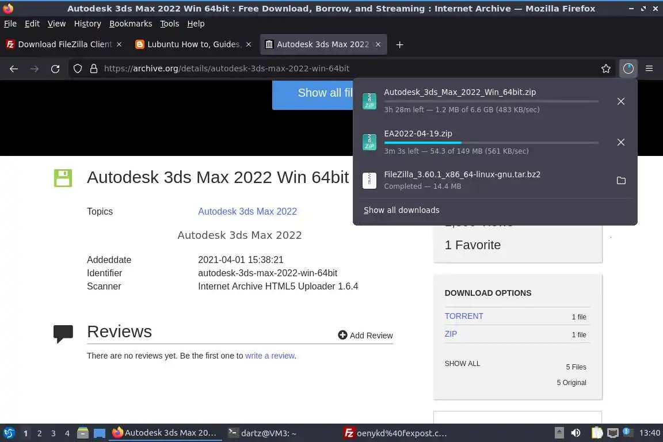Click the Autodesk zip download progress bar
This screenshot has width=663, height=442.
click(x=491, y=101)
